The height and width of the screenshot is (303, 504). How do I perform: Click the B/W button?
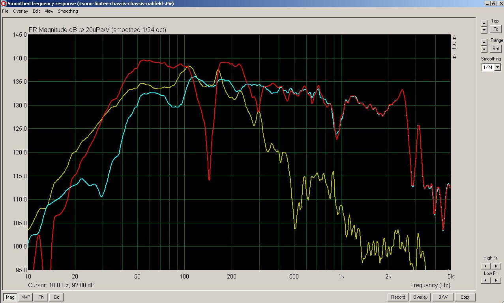pyautogui.click(x=442, y=297)
